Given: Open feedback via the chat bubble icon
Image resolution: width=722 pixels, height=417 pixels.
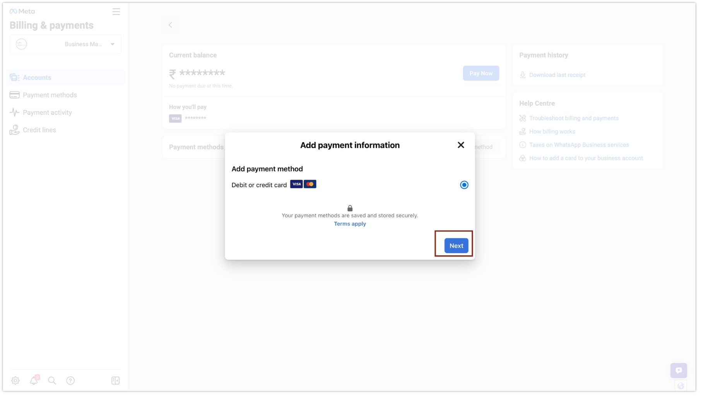Looking at the screenshot, I should (678, 370).
